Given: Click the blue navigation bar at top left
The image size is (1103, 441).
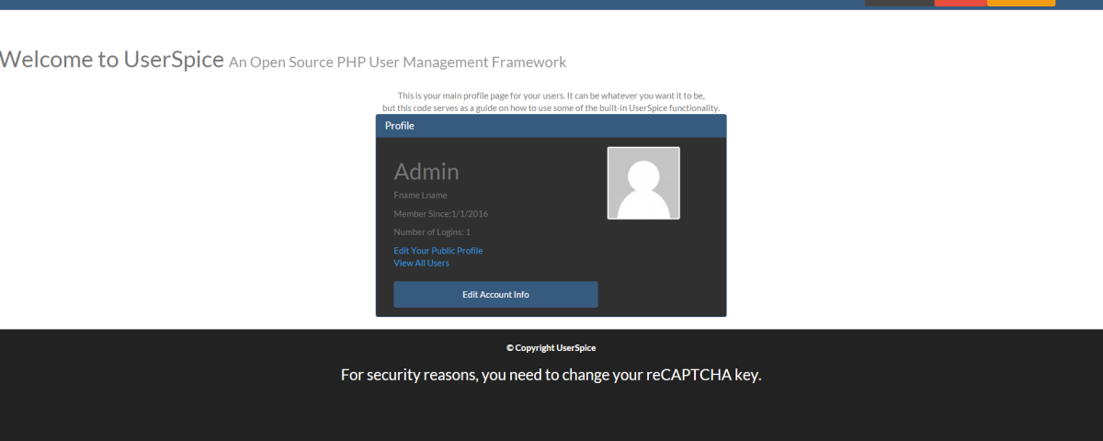Looking at the screenshot, I should point(276,4).
